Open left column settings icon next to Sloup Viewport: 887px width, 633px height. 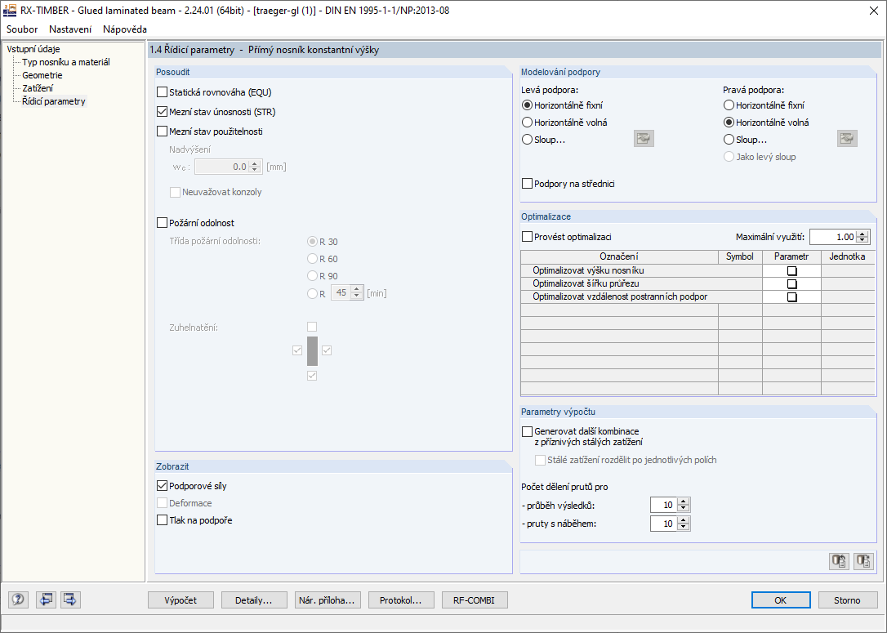point(644,138)
